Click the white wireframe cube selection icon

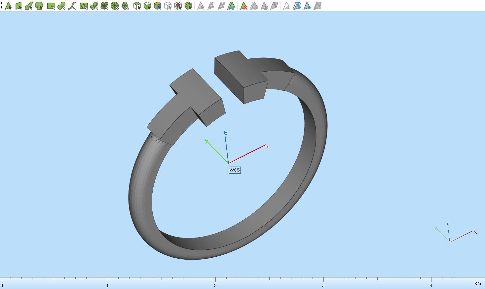(137, 6)
